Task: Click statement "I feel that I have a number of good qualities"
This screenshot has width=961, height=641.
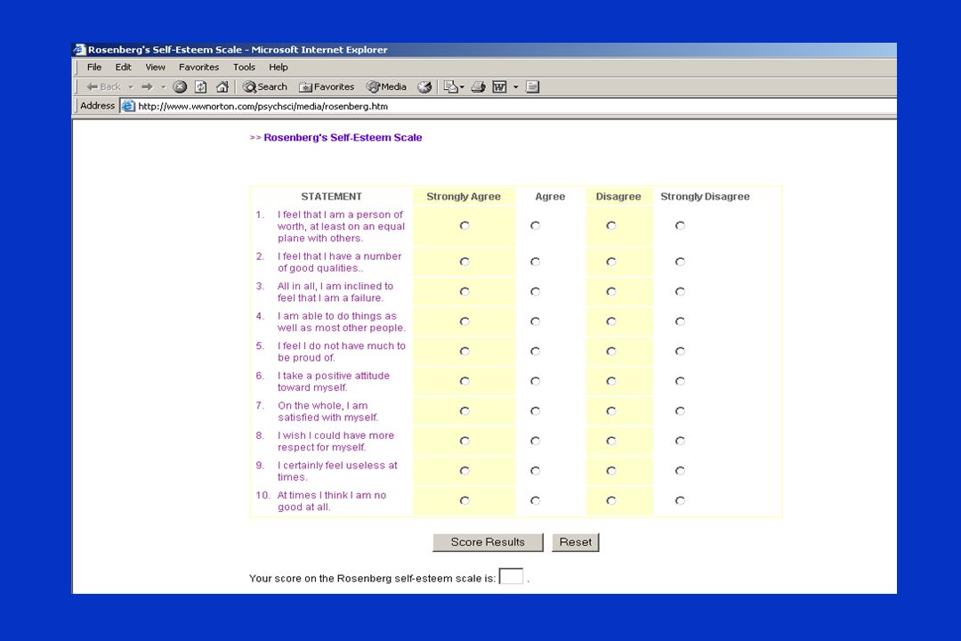Action: pyautogui.click(x=340, y=262)
